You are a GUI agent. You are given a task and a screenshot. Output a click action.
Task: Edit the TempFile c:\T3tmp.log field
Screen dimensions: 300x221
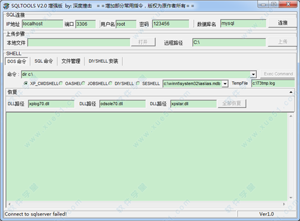(273, 83)
